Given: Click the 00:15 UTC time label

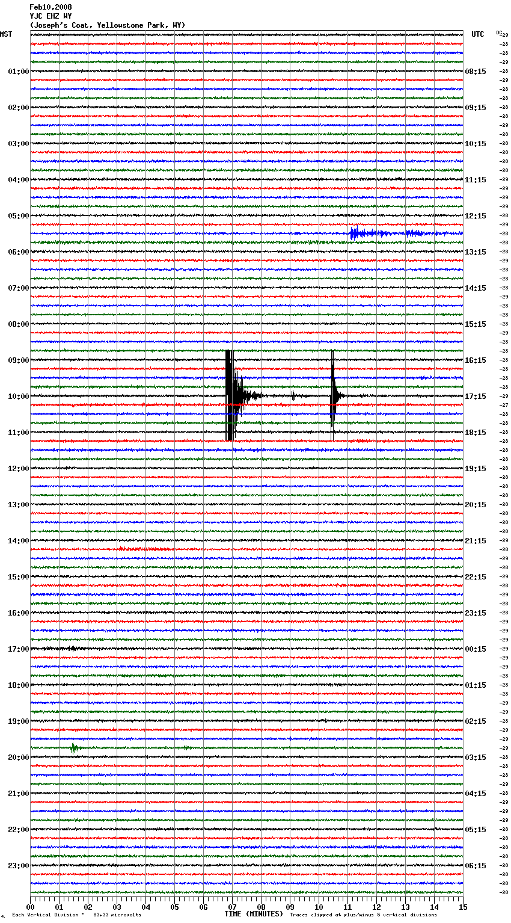Looking at the screenshot, I should tap(476, 649).
